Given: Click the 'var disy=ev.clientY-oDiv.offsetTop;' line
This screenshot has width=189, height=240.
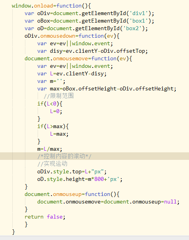Looking at the screenshot, I should coord(92,51).
